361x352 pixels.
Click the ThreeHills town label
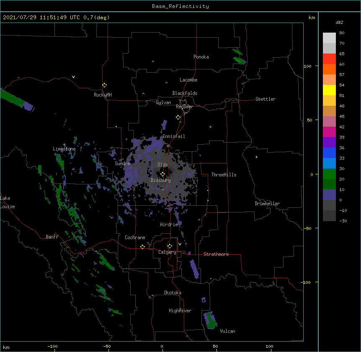coord(224,175)
